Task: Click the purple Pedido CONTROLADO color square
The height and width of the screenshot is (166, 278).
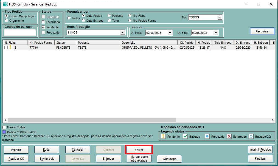Action: click(4, 132)
